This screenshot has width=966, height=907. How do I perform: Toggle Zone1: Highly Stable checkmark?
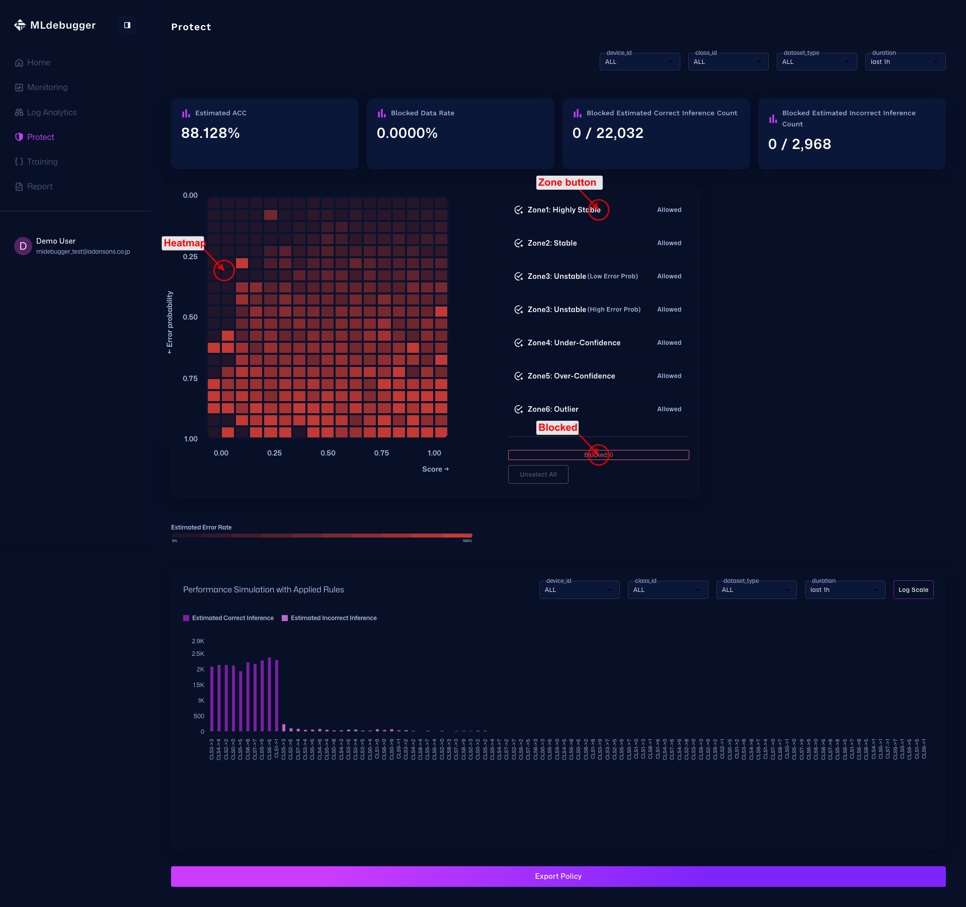click(x=519, y=210)
